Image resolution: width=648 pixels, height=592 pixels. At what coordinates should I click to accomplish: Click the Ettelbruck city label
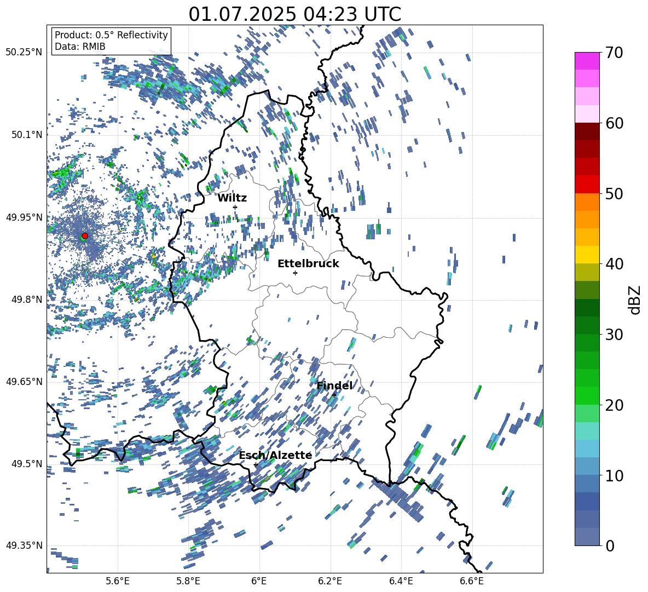(308, 263)
